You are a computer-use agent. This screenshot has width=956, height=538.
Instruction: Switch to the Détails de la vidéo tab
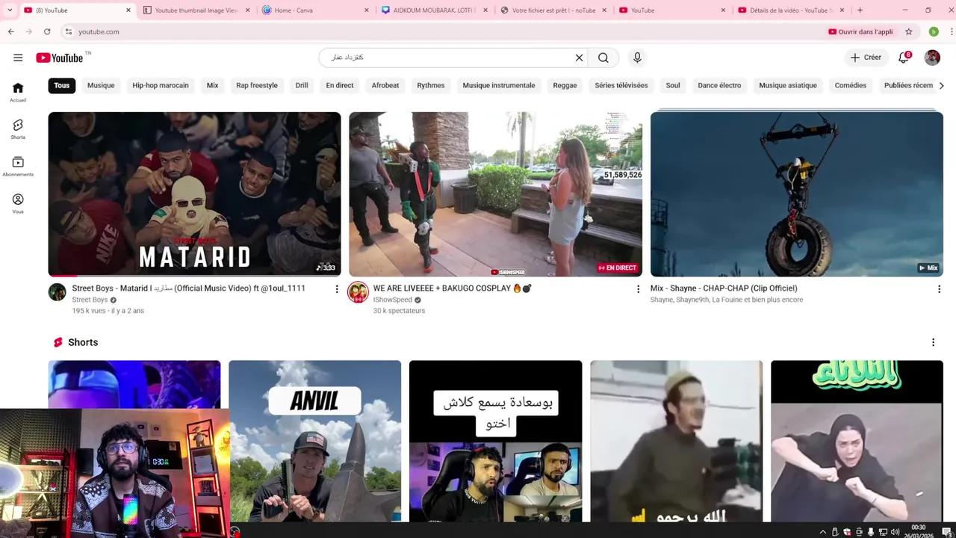(x=792, y=10)
